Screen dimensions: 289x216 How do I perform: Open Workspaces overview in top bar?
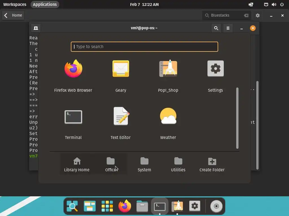coord(15,4)
